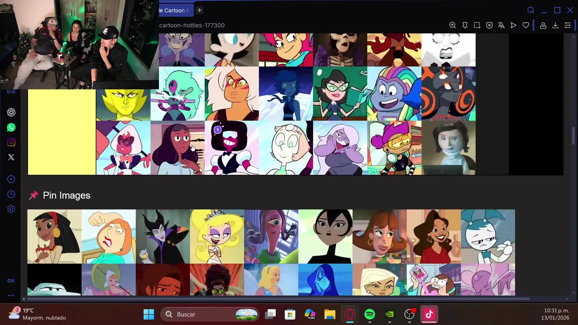Screen dimensions: 578x325
Task: Click the GX button in sidebar
Action: (x=11, y=281)
